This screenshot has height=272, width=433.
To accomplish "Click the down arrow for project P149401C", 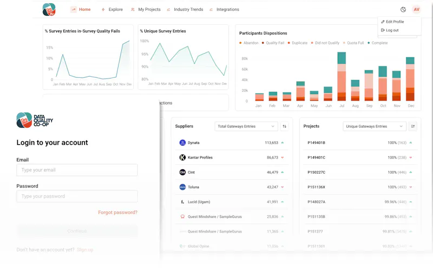I will point(411,157).
